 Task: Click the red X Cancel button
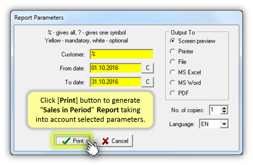click(114, 141)
